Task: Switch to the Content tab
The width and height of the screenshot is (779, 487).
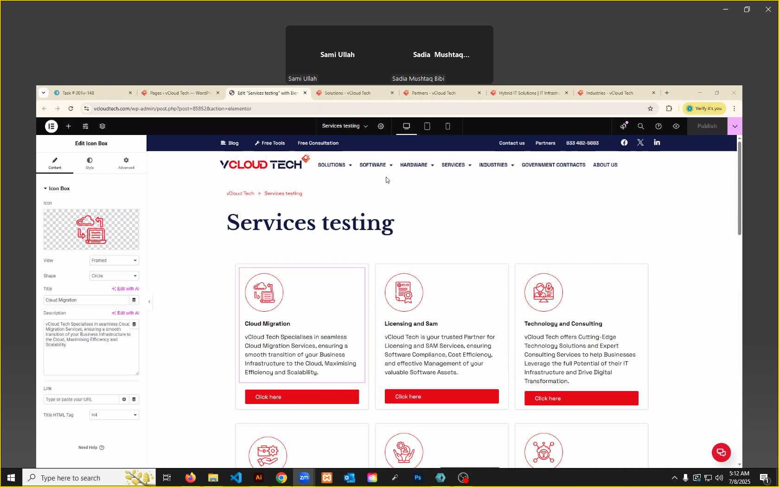Action: click(x=55, y=163)
